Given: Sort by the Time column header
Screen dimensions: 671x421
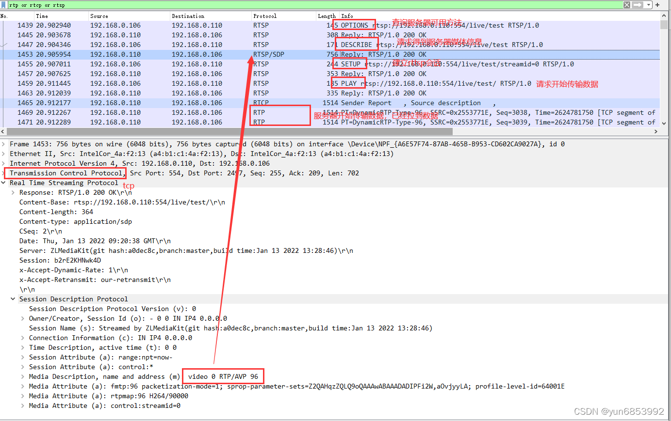Looking at the screenshot, I should (x=42, y=16).
